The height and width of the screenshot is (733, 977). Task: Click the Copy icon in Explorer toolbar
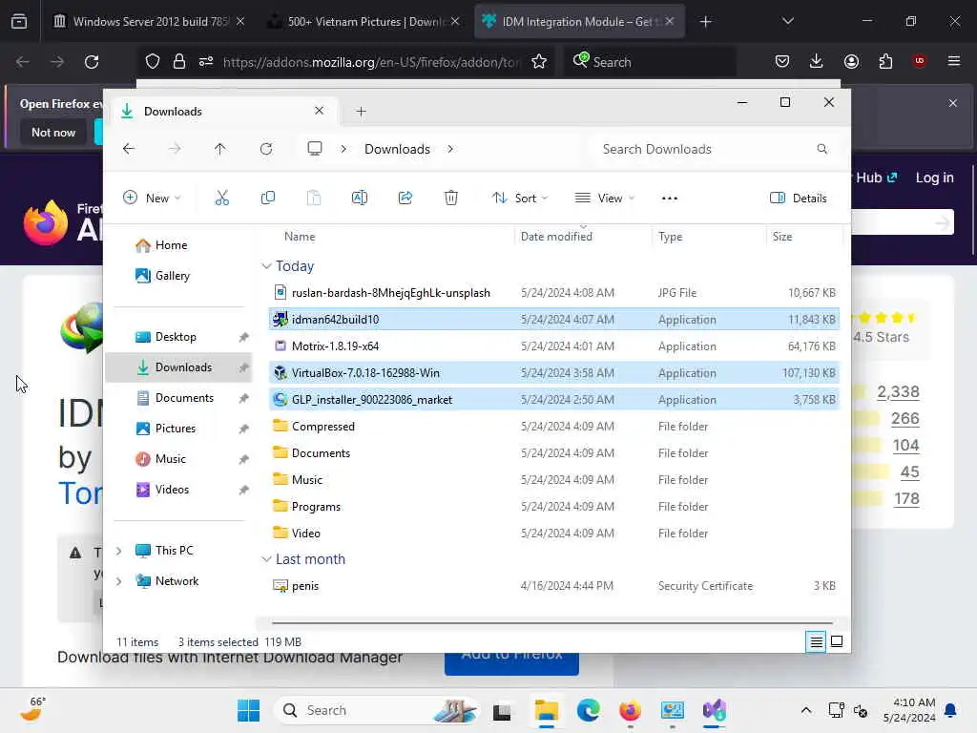click(x=268, y=199)
